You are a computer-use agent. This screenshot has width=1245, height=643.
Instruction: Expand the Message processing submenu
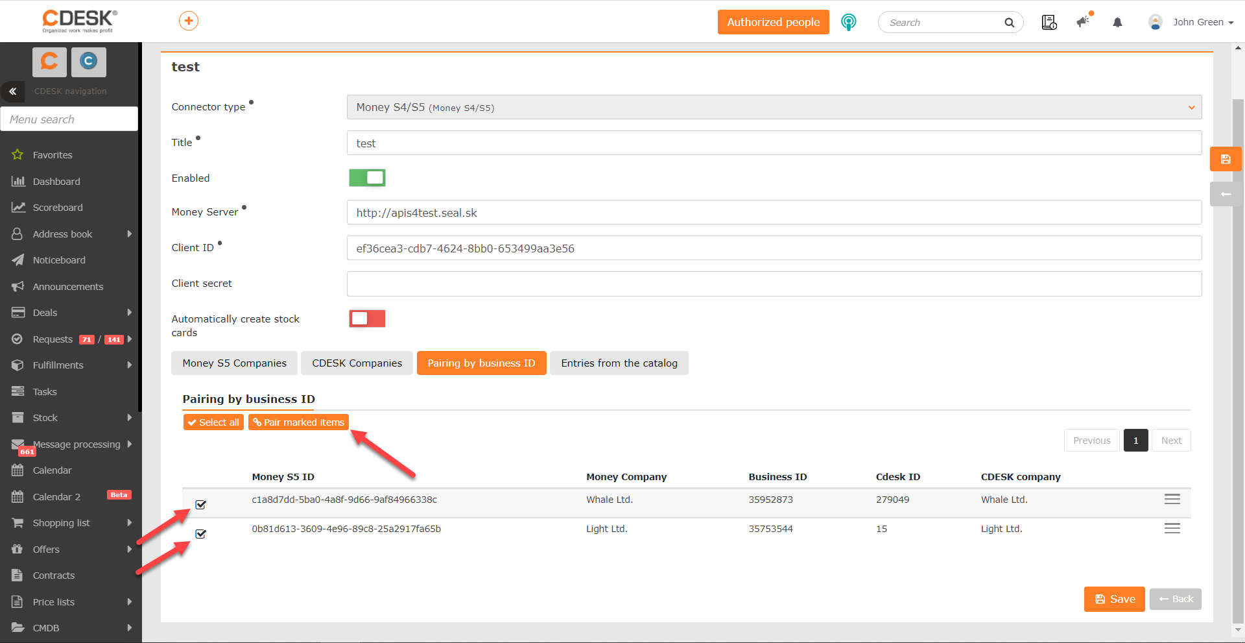coord(130,444)
